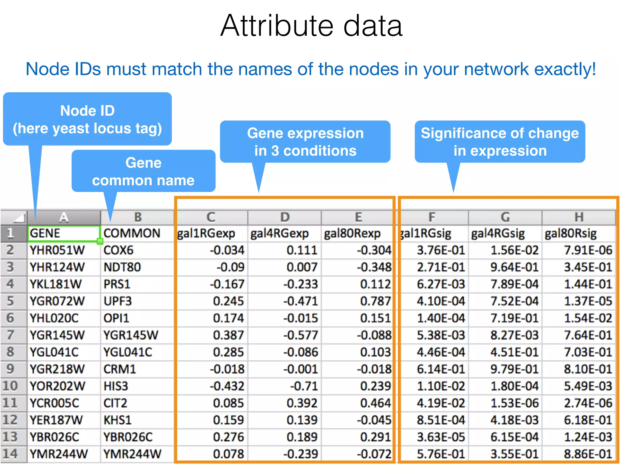Select the YHR124W cell
The height and width of the screenshot is (465, 620).
[x=64, y=267]
